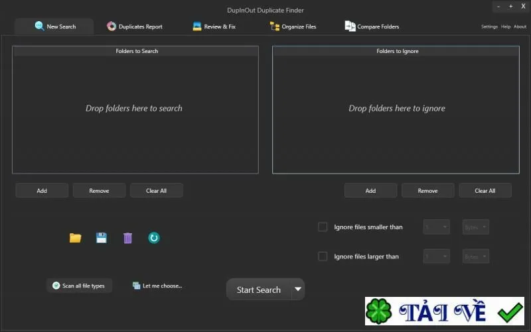Open the Compare Folders tab

(372, 27)
